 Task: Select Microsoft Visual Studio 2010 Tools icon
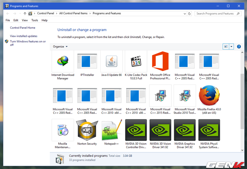pyautogui.click(x=185, y=96)
